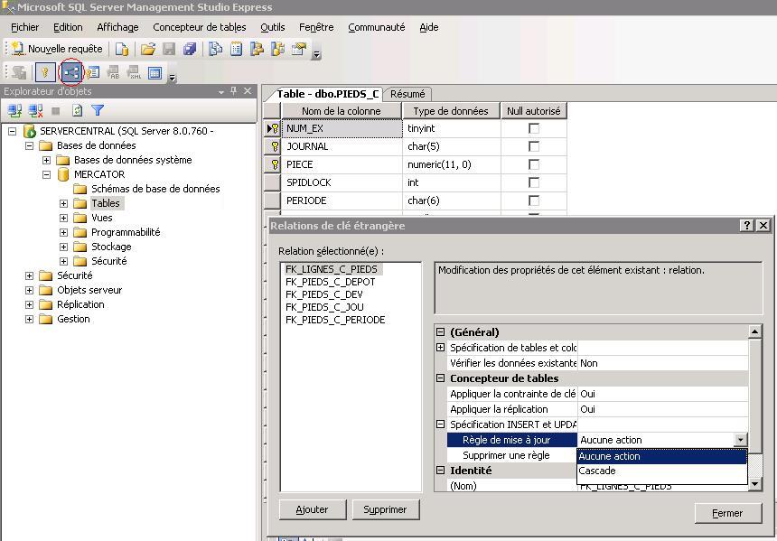
Task: Check Null autorisé for NUM_EX column
Action: tap(534, 128)
